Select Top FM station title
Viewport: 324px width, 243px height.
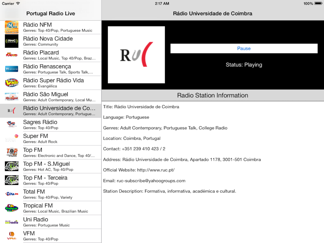(33, 150)
